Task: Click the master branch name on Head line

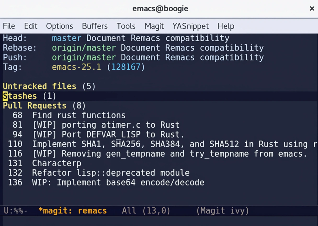Action: (x=66, y=38)
